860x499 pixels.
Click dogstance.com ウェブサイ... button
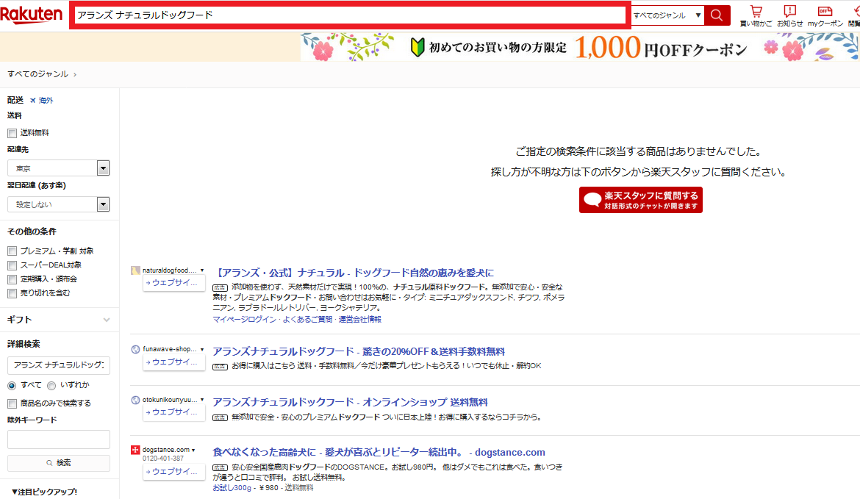tap(174, 472)
